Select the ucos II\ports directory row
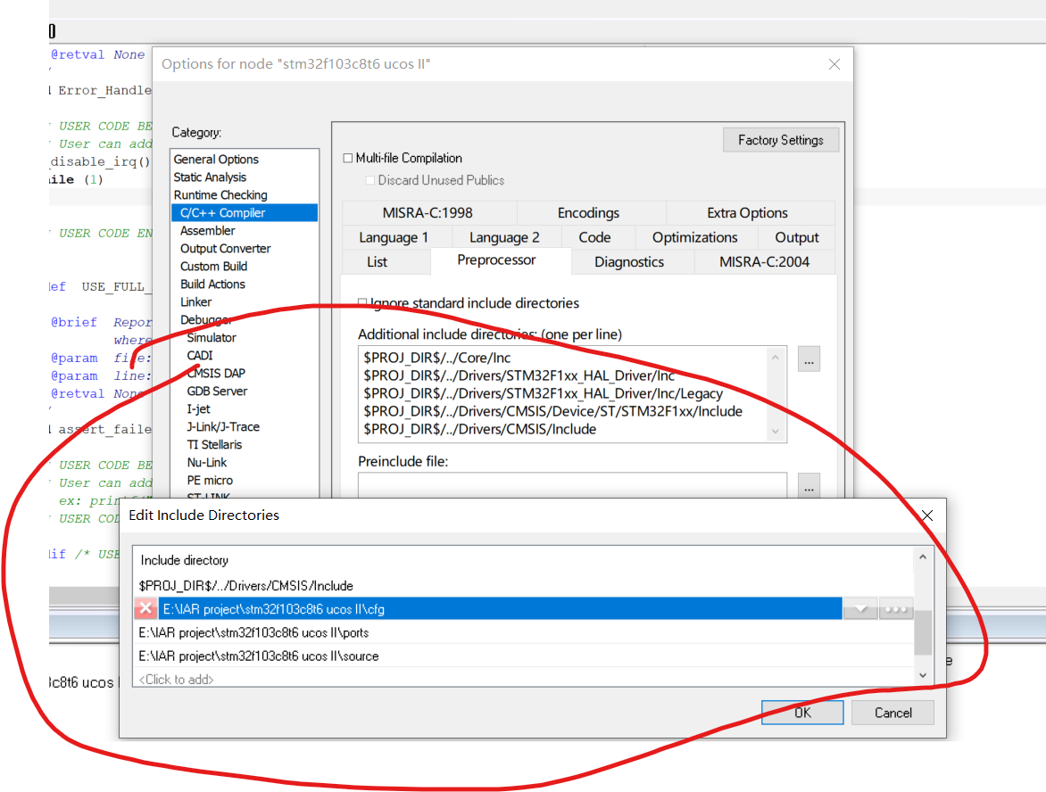The image size is (1046, 792). pos(524,632)
